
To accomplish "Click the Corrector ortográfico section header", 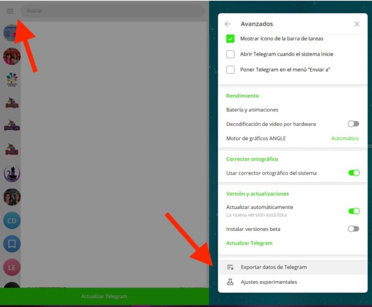I will coord(252,159).
